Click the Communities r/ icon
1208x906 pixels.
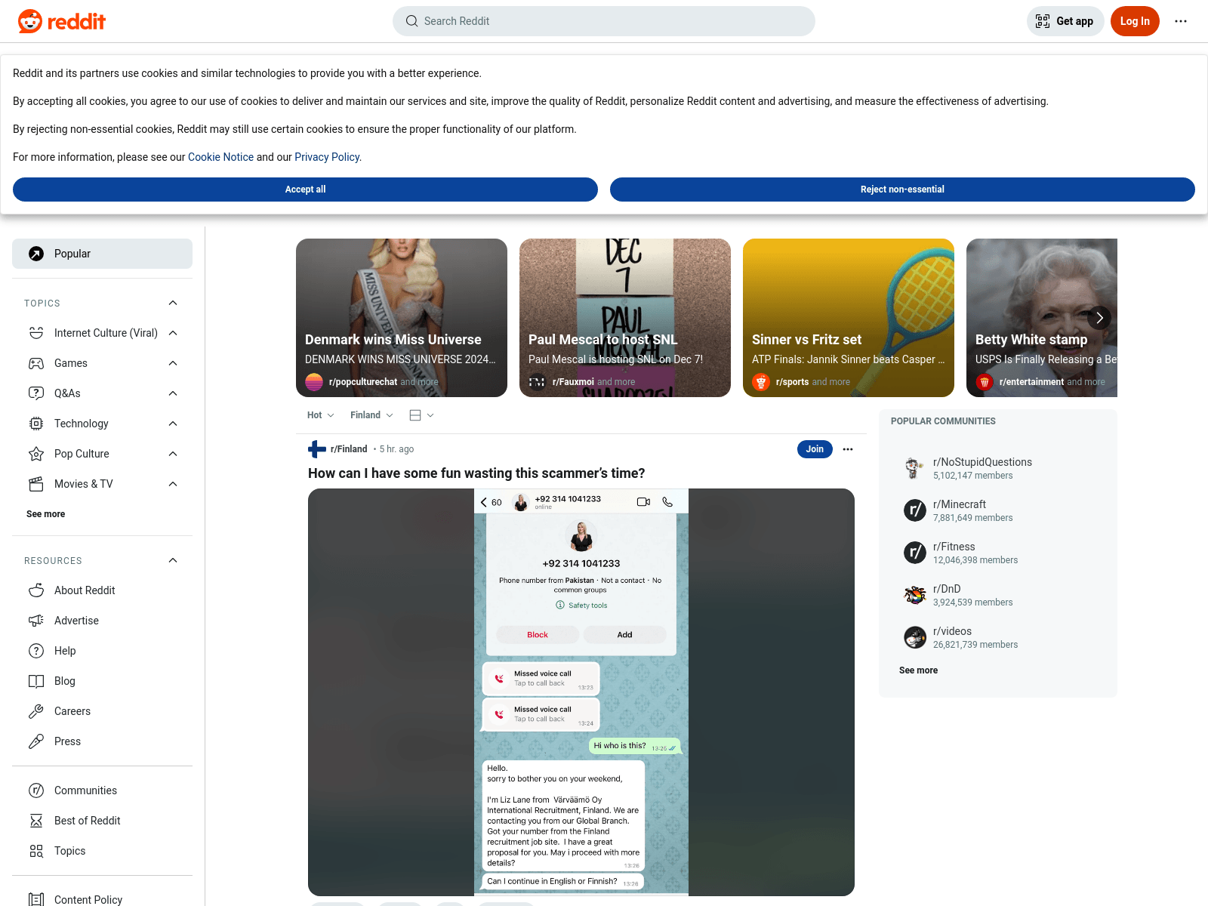point(36,790)
